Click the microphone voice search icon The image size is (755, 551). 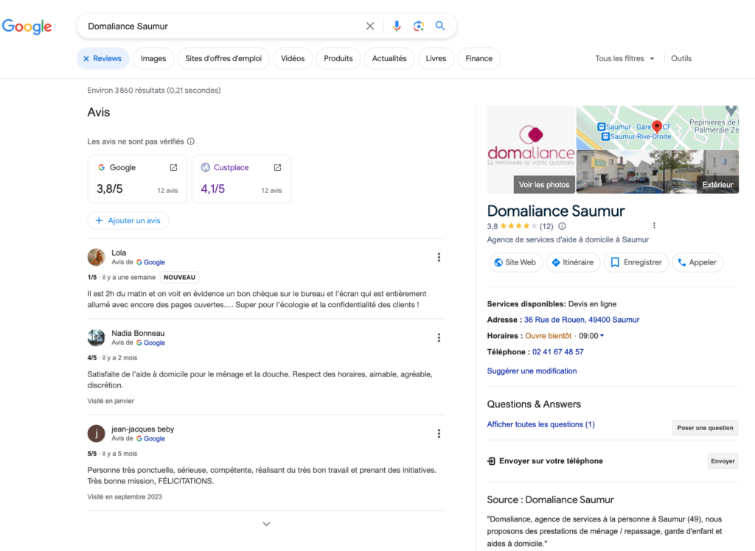397,25
